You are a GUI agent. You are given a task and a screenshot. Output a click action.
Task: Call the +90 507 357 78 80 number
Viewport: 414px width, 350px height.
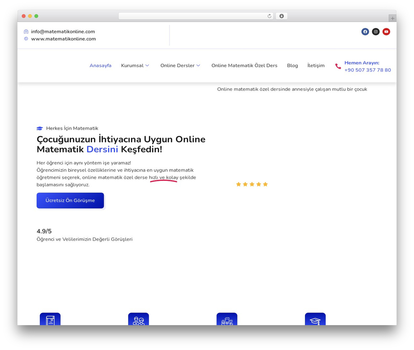click(x=368, y=70)
